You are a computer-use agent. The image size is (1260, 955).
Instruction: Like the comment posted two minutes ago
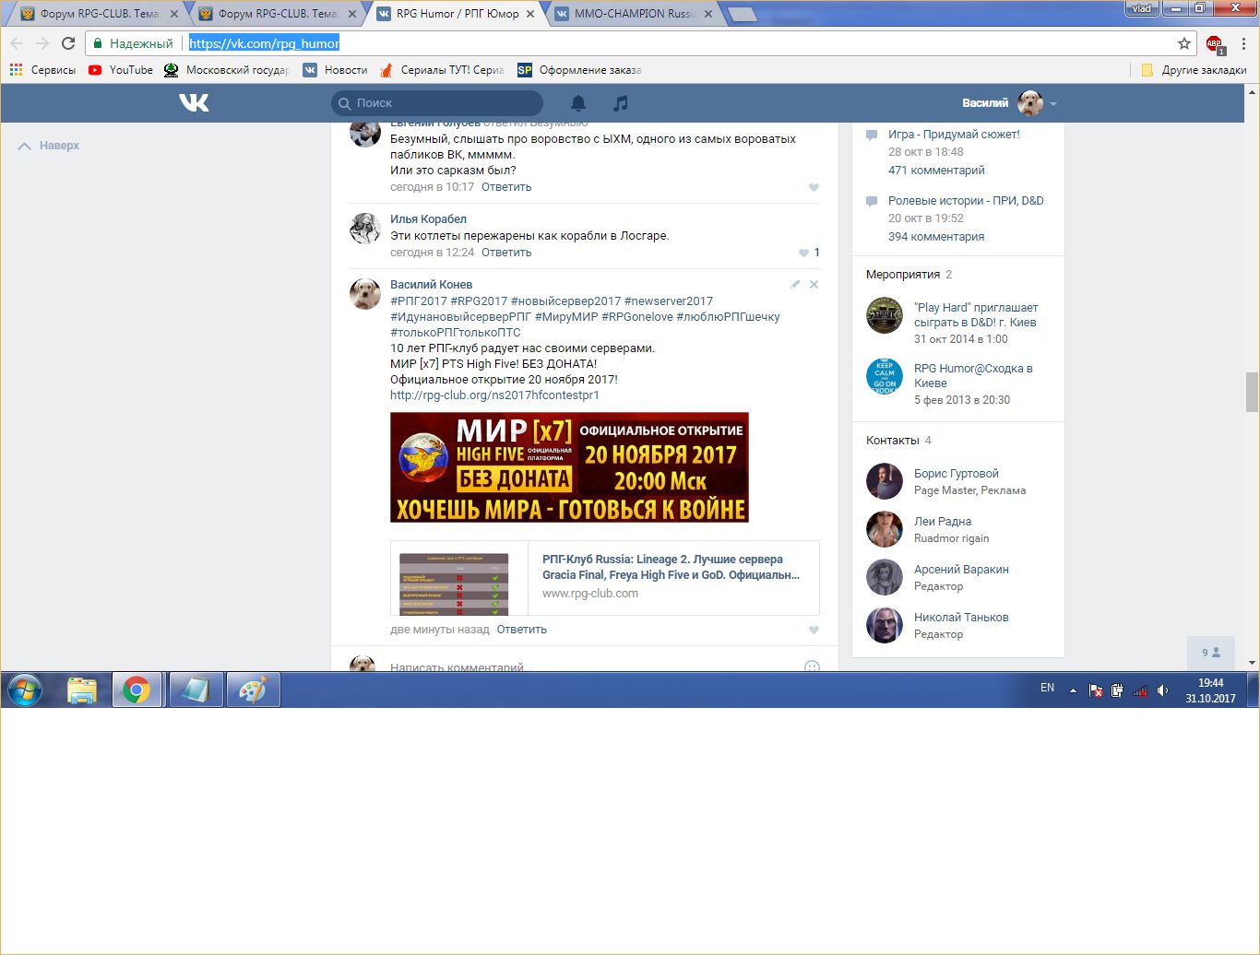[814, 630]
